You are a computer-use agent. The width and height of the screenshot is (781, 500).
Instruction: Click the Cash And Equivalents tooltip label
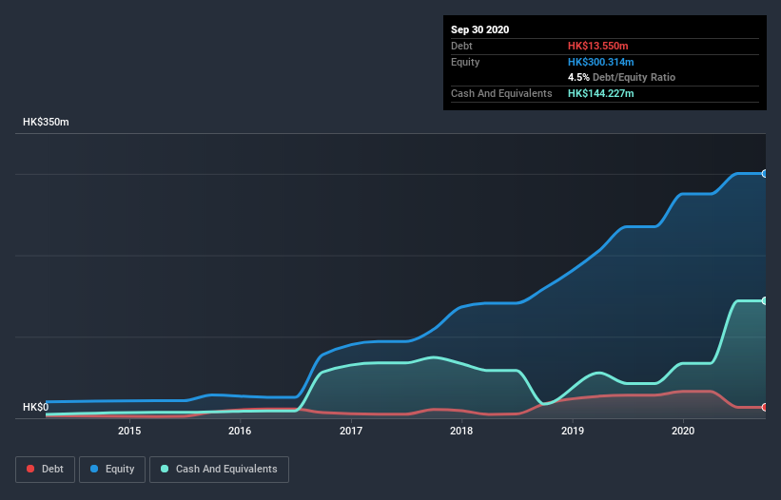point(501,93)
